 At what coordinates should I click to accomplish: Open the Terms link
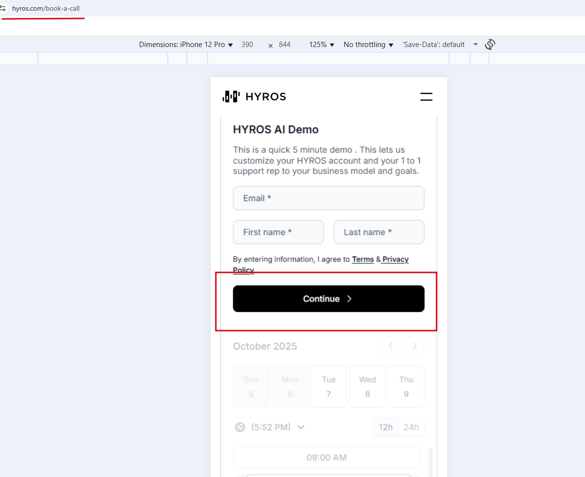point(363,259)
